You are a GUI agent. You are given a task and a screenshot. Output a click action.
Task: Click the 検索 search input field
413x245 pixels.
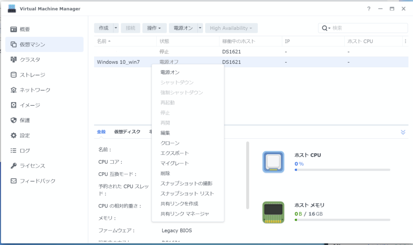[369, 28]
